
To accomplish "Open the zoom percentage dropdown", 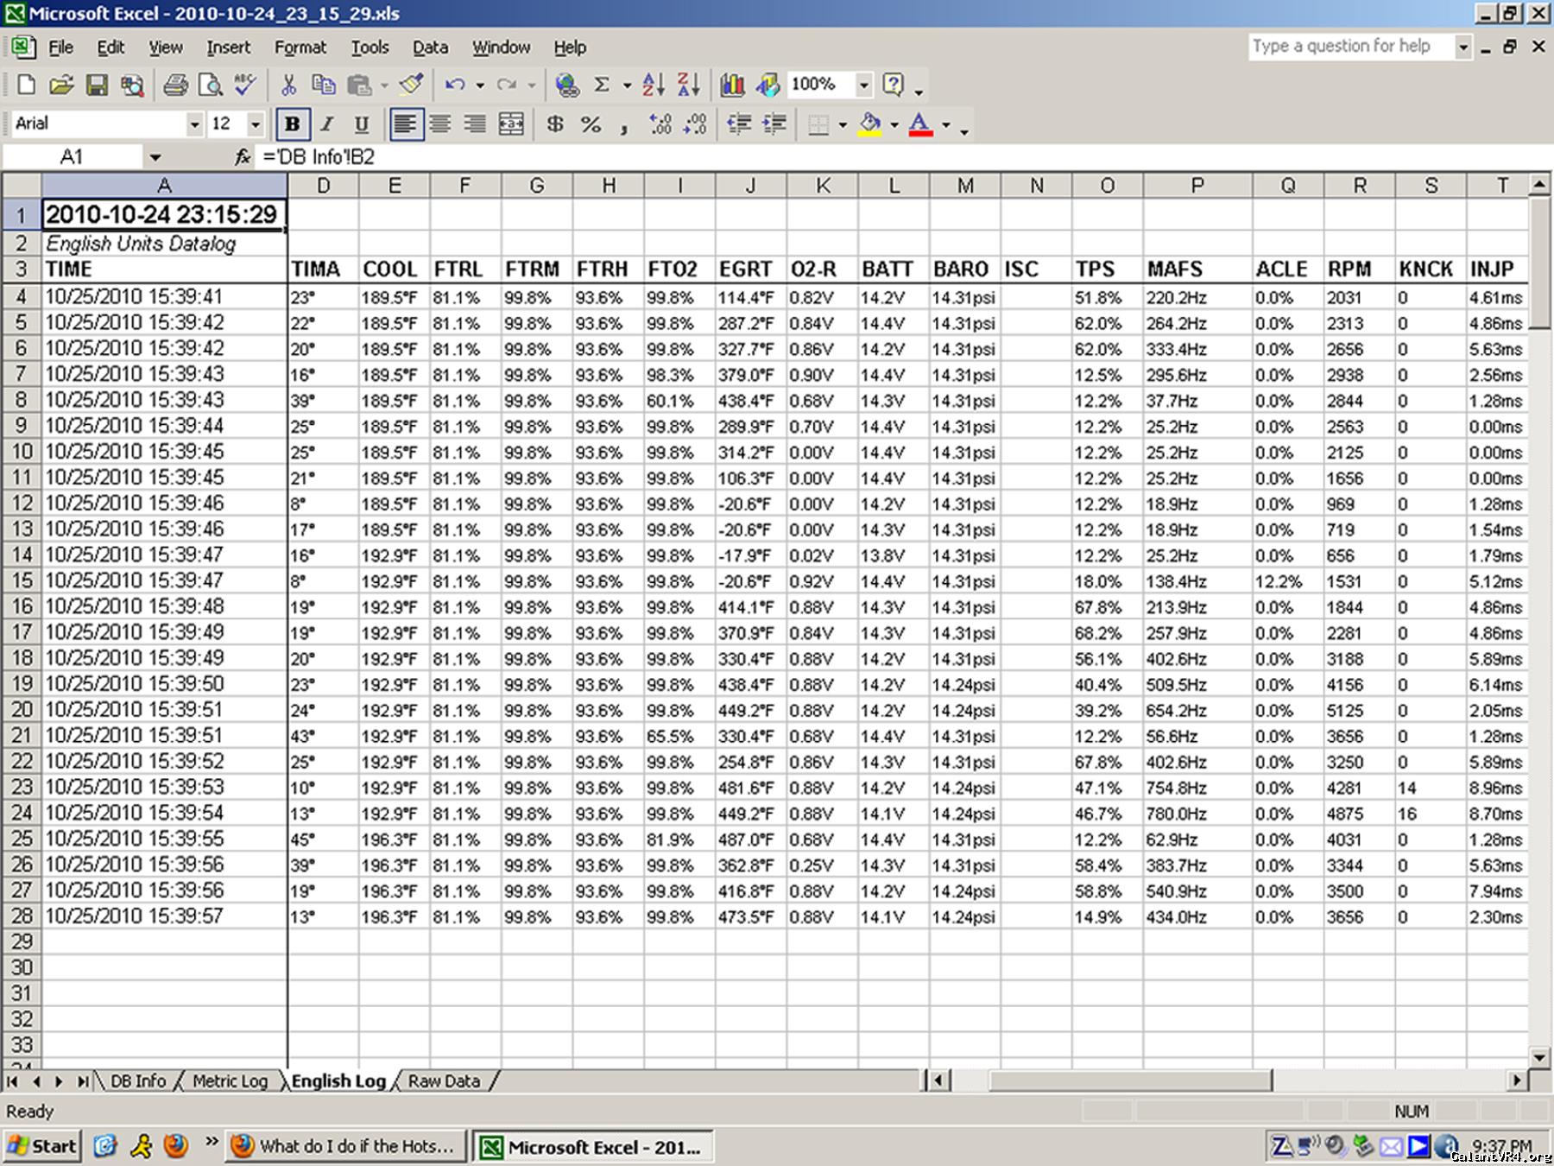I will click(862, 85).
